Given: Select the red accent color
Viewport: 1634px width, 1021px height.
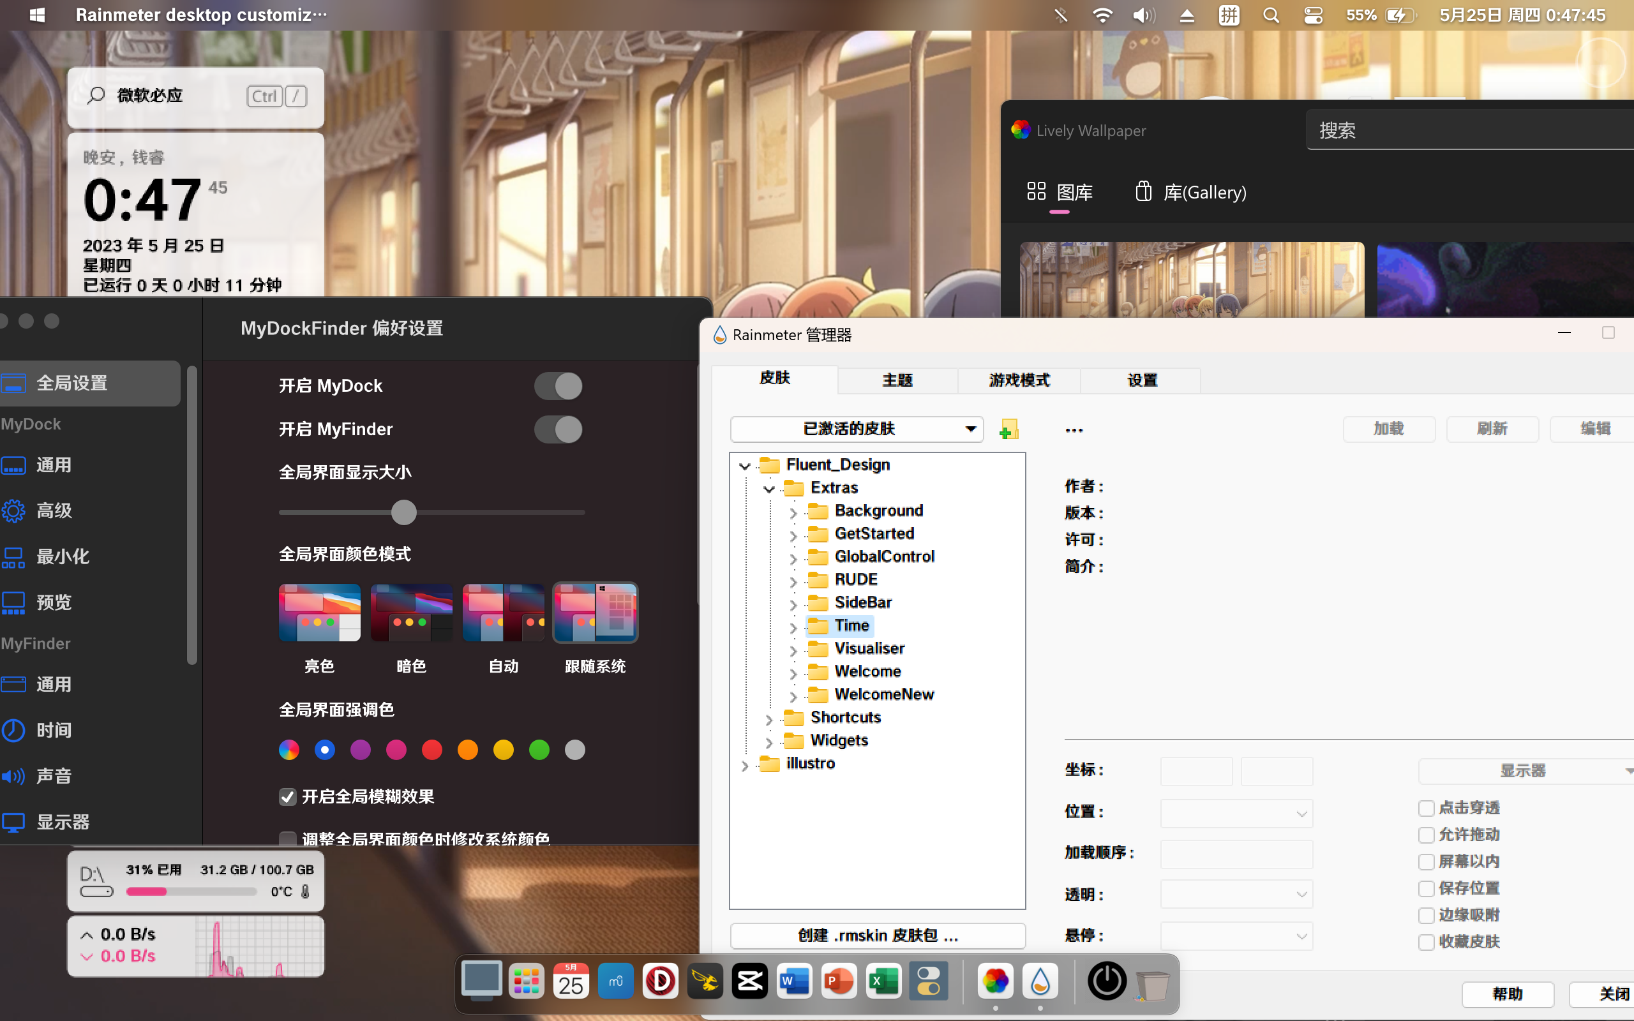Looking at the screenshot, I should [x=432, y=750].
